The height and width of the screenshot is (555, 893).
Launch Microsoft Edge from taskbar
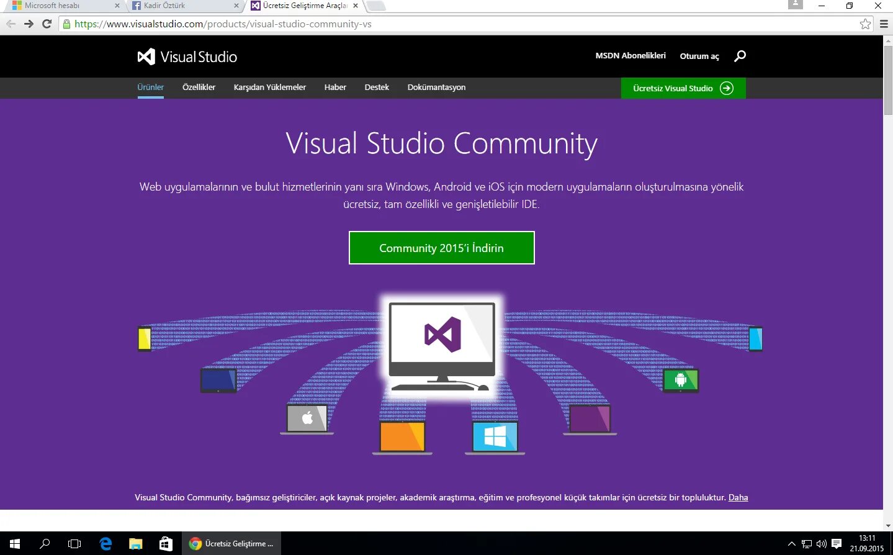(105, 544)
